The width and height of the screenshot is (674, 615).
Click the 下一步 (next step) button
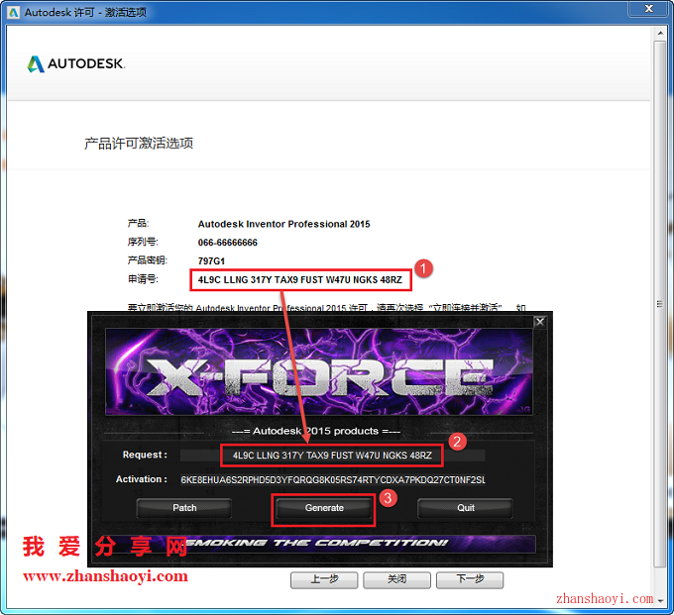point(470,579)
